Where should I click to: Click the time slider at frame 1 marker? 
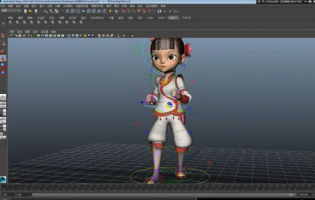4,188
